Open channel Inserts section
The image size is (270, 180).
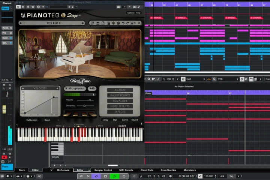[x=7, y=38]
